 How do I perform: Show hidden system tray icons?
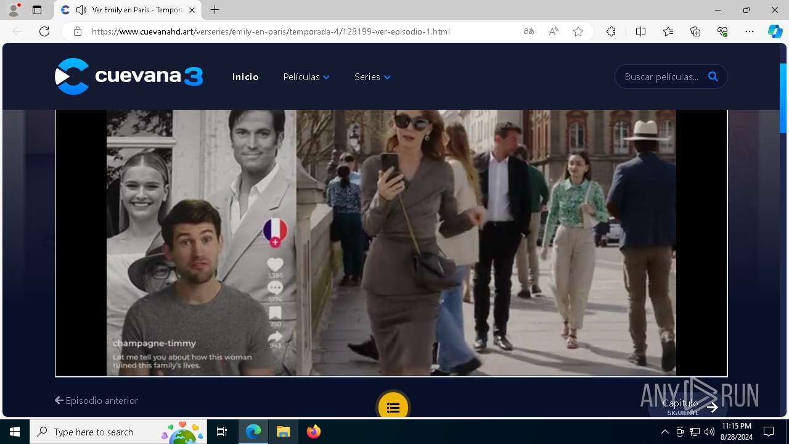[664, 432]
